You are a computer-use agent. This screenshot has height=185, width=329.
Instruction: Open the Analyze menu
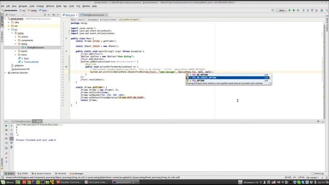tap(40, 6)
